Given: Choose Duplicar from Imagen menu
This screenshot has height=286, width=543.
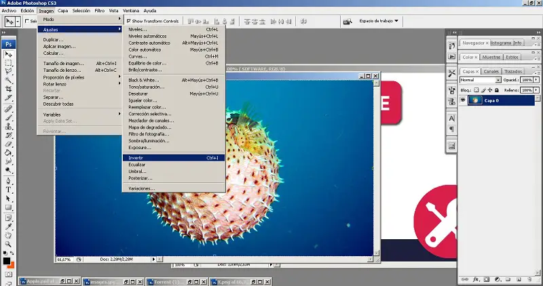Looking at the screenshot, I should pos(80,40).
